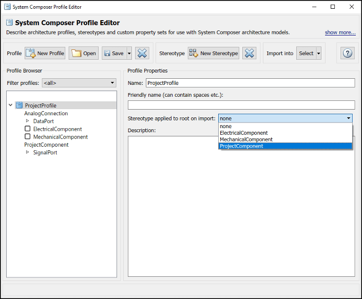
Task: Select the ProjectComponent stereotype in the tree
Action: (x=46, y=145)
